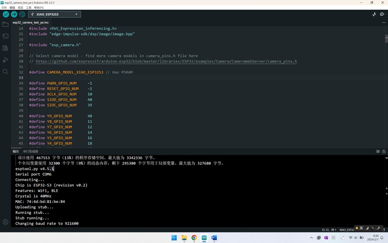
Task: Select the esp32_camera_test_pe.ino editor tab
Action: [x=31, y=22]
